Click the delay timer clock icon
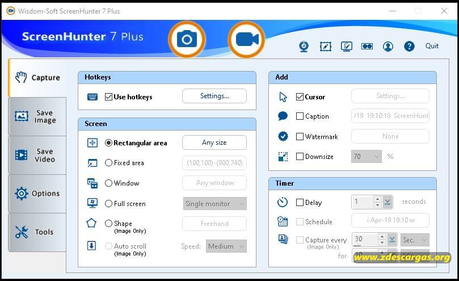459x281 pixels. (283, 202)
